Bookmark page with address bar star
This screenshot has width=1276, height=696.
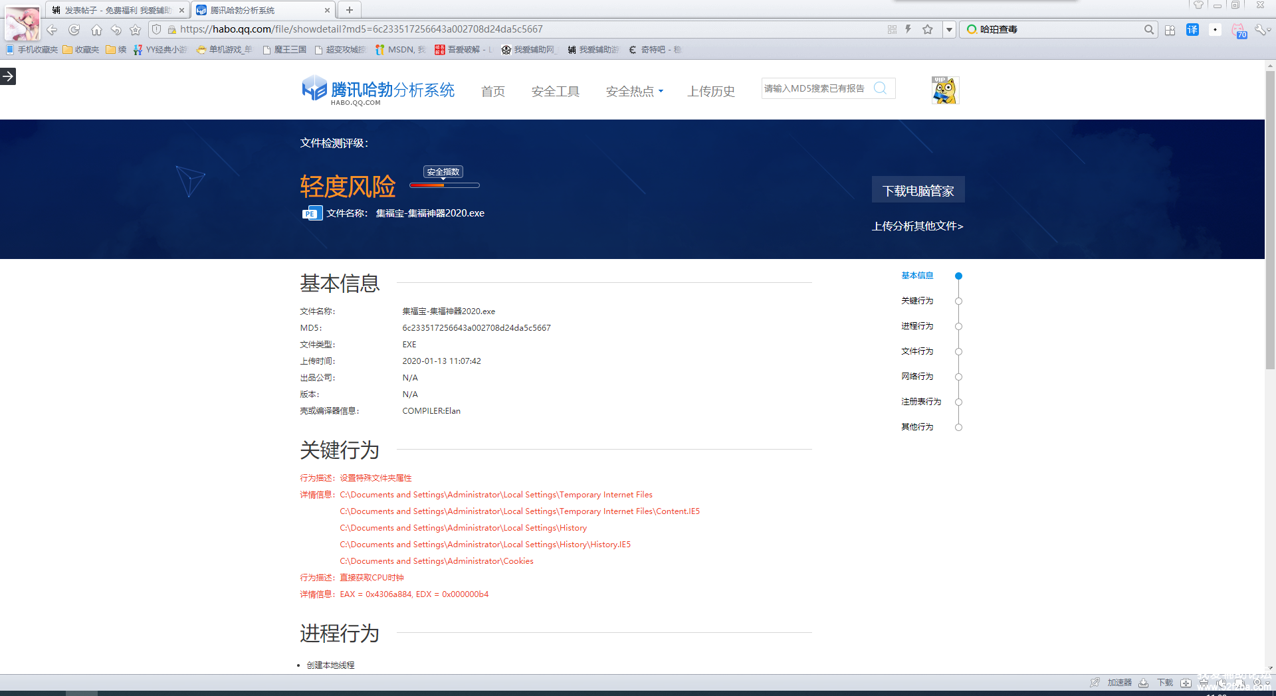(x=928, y=29)
